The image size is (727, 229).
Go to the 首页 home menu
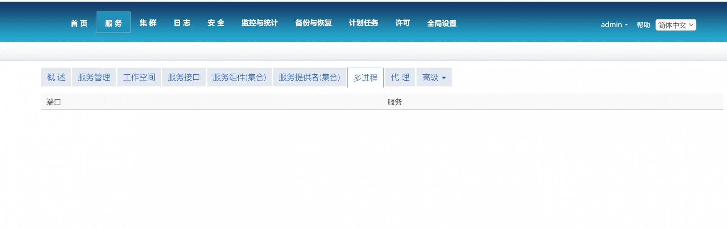coord(79,23)
